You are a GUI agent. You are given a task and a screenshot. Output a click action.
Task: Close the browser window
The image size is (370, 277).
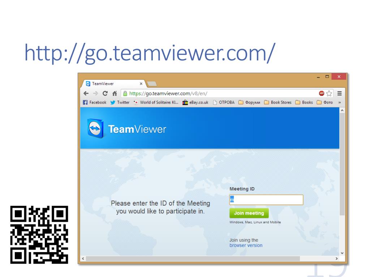point(339,76)
